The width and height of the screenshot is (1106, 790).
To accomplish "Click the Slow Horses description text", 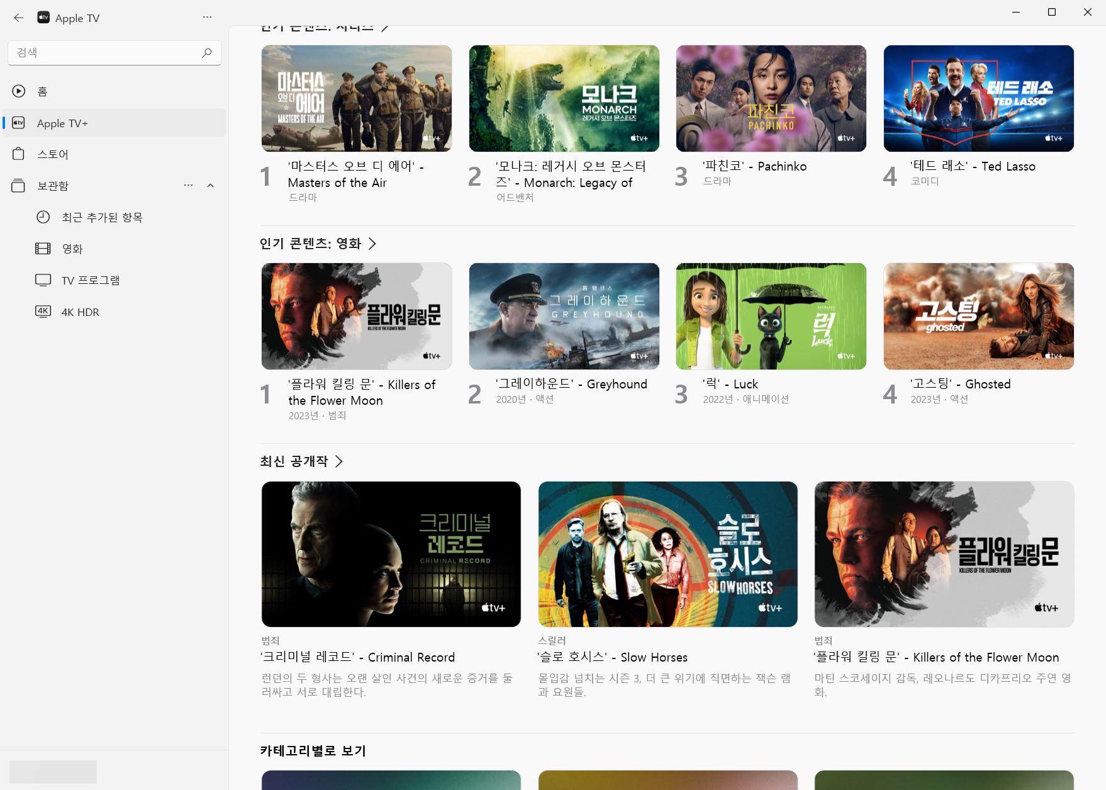I will pyautogui.click(x=664, y=685).
